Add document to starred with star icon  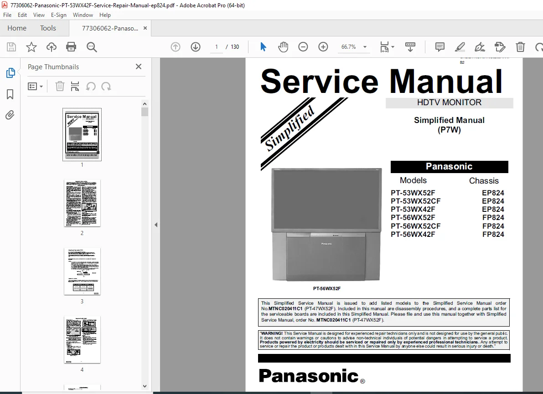point(31,47)
